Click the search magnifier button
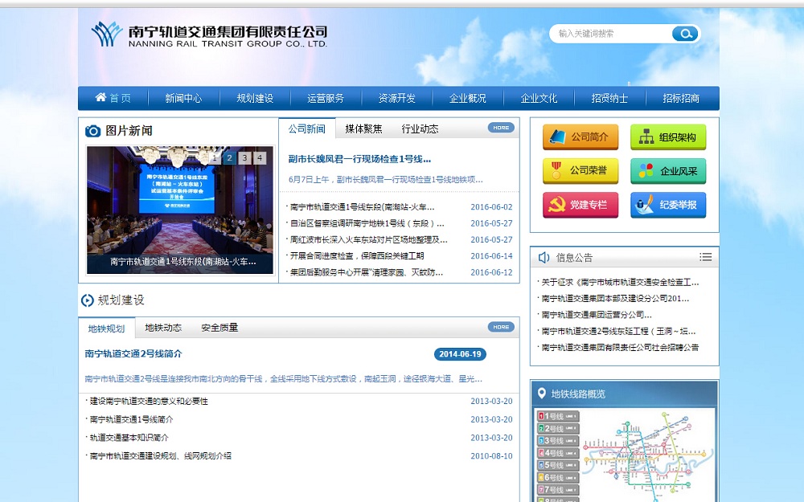The width and height of the screenshot is (804, 502). tap(685, 34)
